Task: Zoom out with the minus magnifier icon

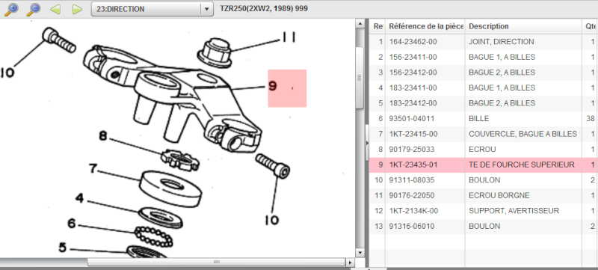Action: 34,9
